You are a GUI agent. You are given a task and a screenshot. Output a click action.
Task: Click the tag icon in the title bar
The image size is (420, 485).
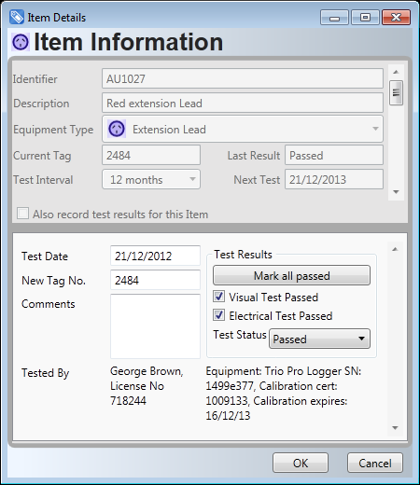(16, 17)
